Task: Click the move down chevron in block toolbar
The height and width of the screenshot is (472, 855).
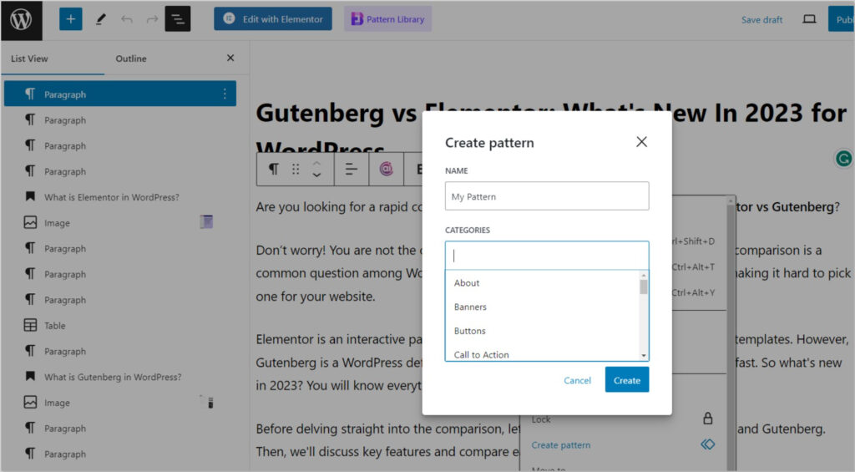Action: coord(316,175)
